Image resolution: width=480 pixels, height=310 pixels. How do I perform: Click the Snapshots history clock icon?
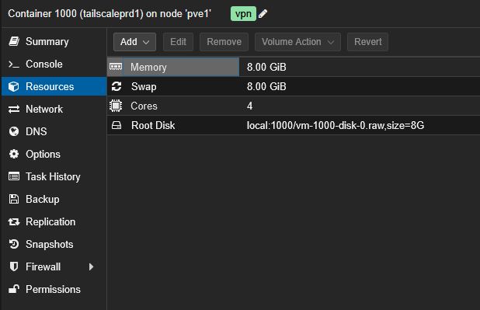[x=14, y=244]
